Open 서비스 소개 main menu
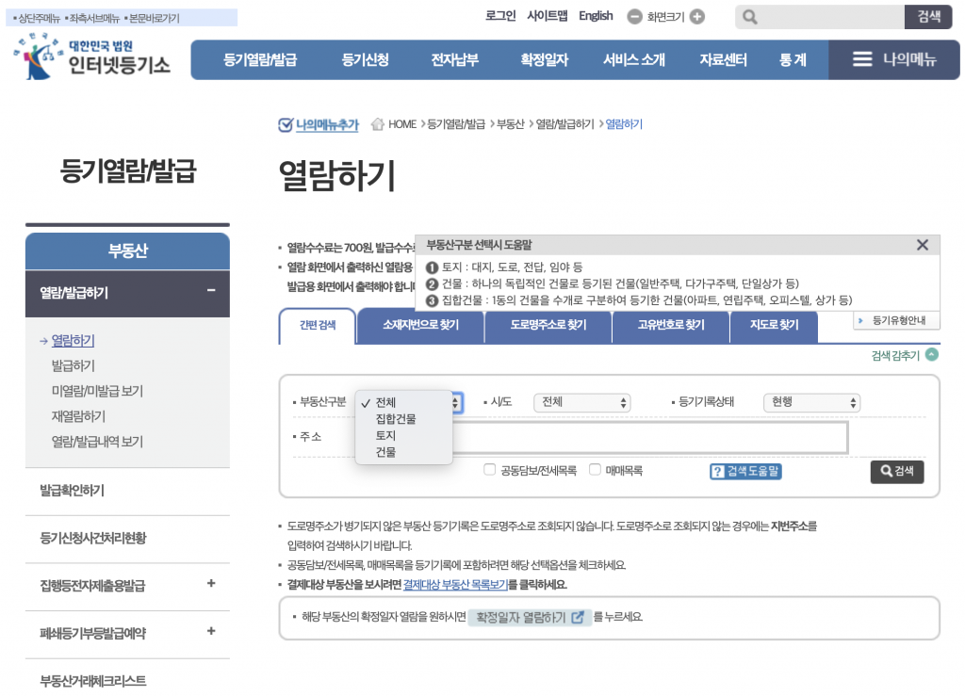965x696 pixels. (634, 59)
